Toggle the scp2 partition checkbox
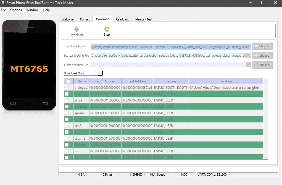Viewport: 282px width, 185px height. [x=67, y=126]
